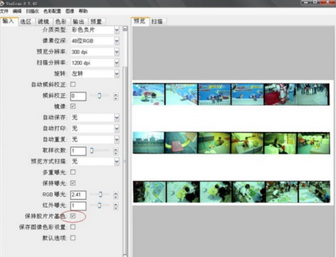
Task: Show the 预览 preview tab
Action: coord(140,22)
